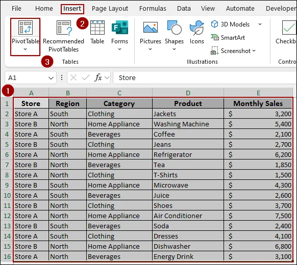This screenshot has height=265, width=297.
Task: Expand the function list arrow beside fx
Action: pyautogui.click(x=107, y=77)
